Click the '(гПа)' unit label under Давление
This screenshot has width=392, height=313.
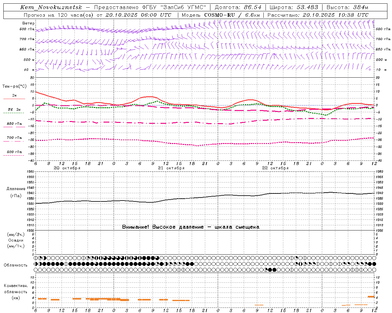[16, 196]
